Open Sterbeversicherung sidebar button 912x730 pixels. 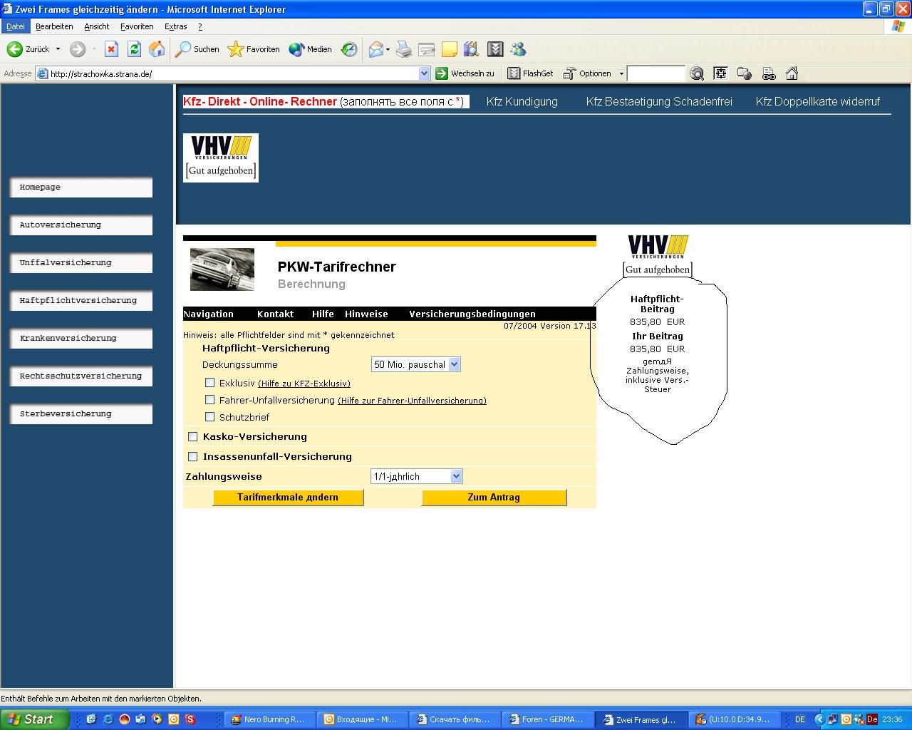click(x=81, y=414)
